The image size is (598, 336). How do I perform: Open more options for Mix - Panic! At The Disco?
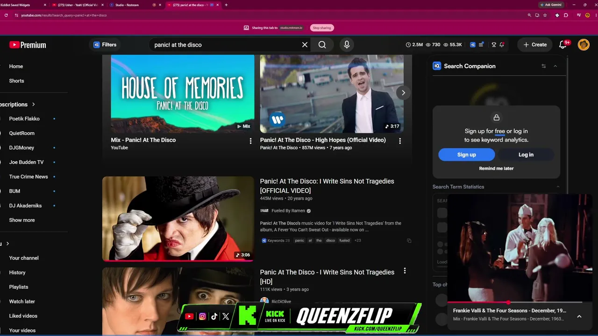pos(250,141)
